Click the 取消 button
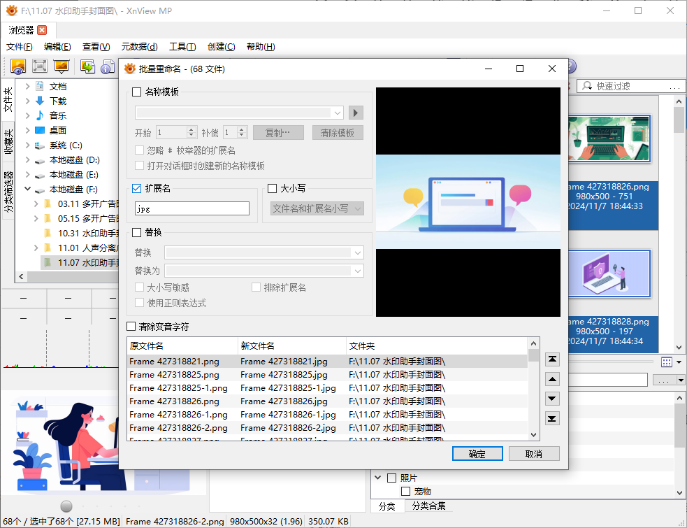This screenshot has width=687, height=528. pos(534,454)
